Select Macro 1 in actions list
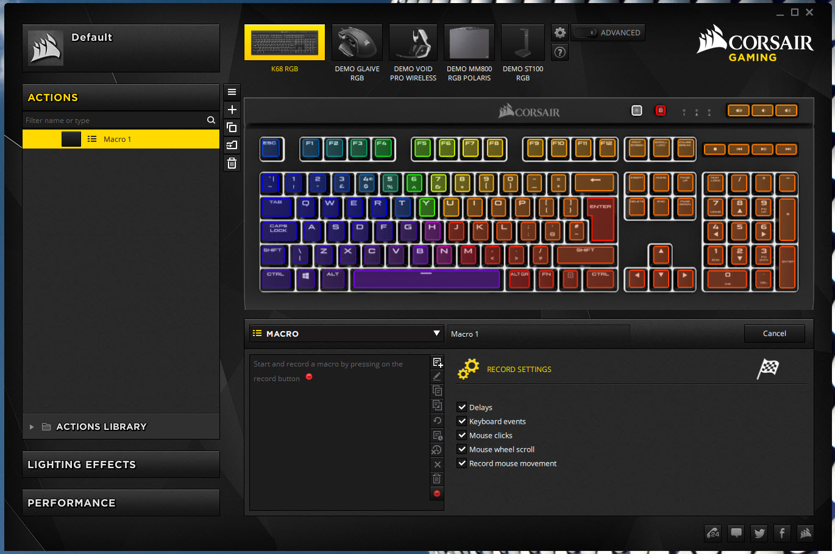Screen dimensions: 835x554 [x=121, y=139]
